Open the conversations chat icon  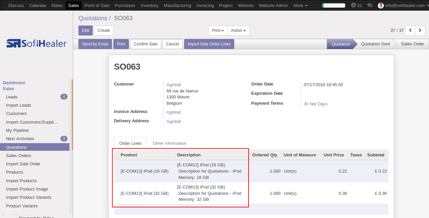coord(370,5)
